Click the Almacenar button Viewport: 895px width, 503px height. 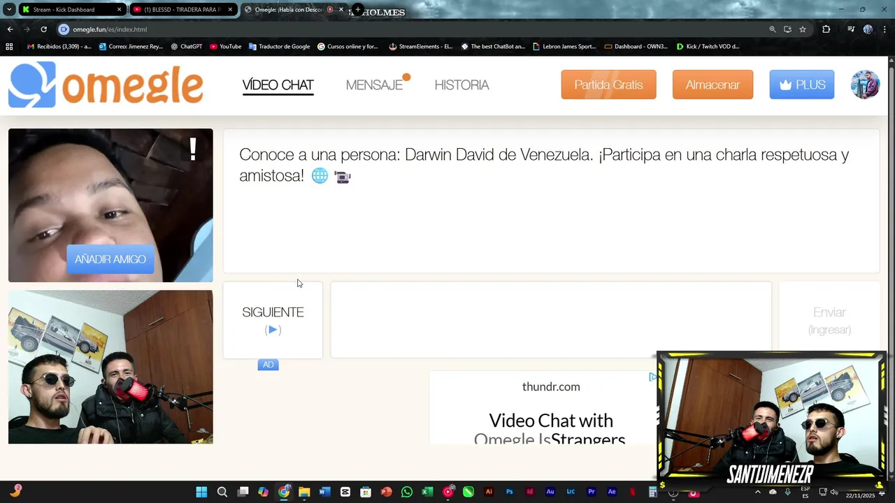(x=713, y=85)
